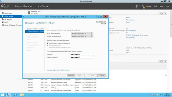
Task: Open File Explorer from the taskbar
Action: coord(22,95)
